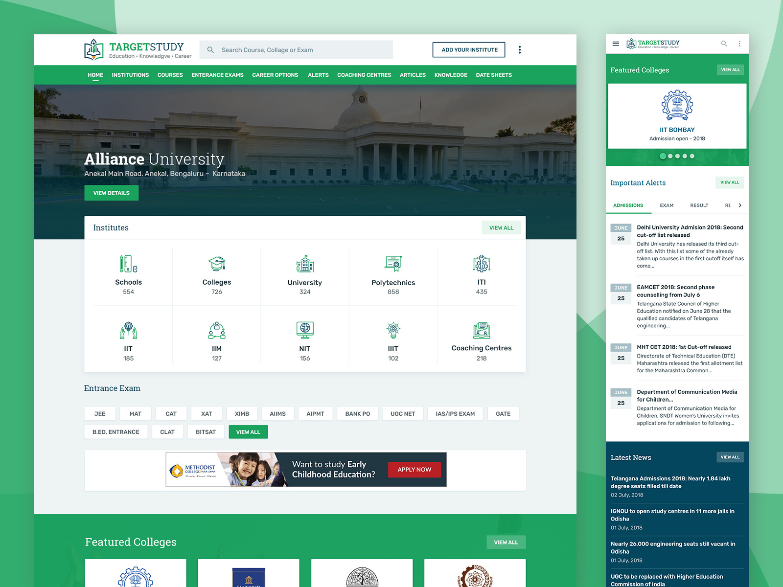This screenshot has width=783, height=587.
Task: Click the IIIT lightbulb icon
Action: [x=393, y=330]
